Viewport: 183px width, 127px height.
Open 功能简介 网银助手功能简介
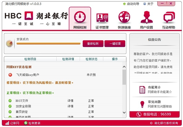click(x=156, y=89)
